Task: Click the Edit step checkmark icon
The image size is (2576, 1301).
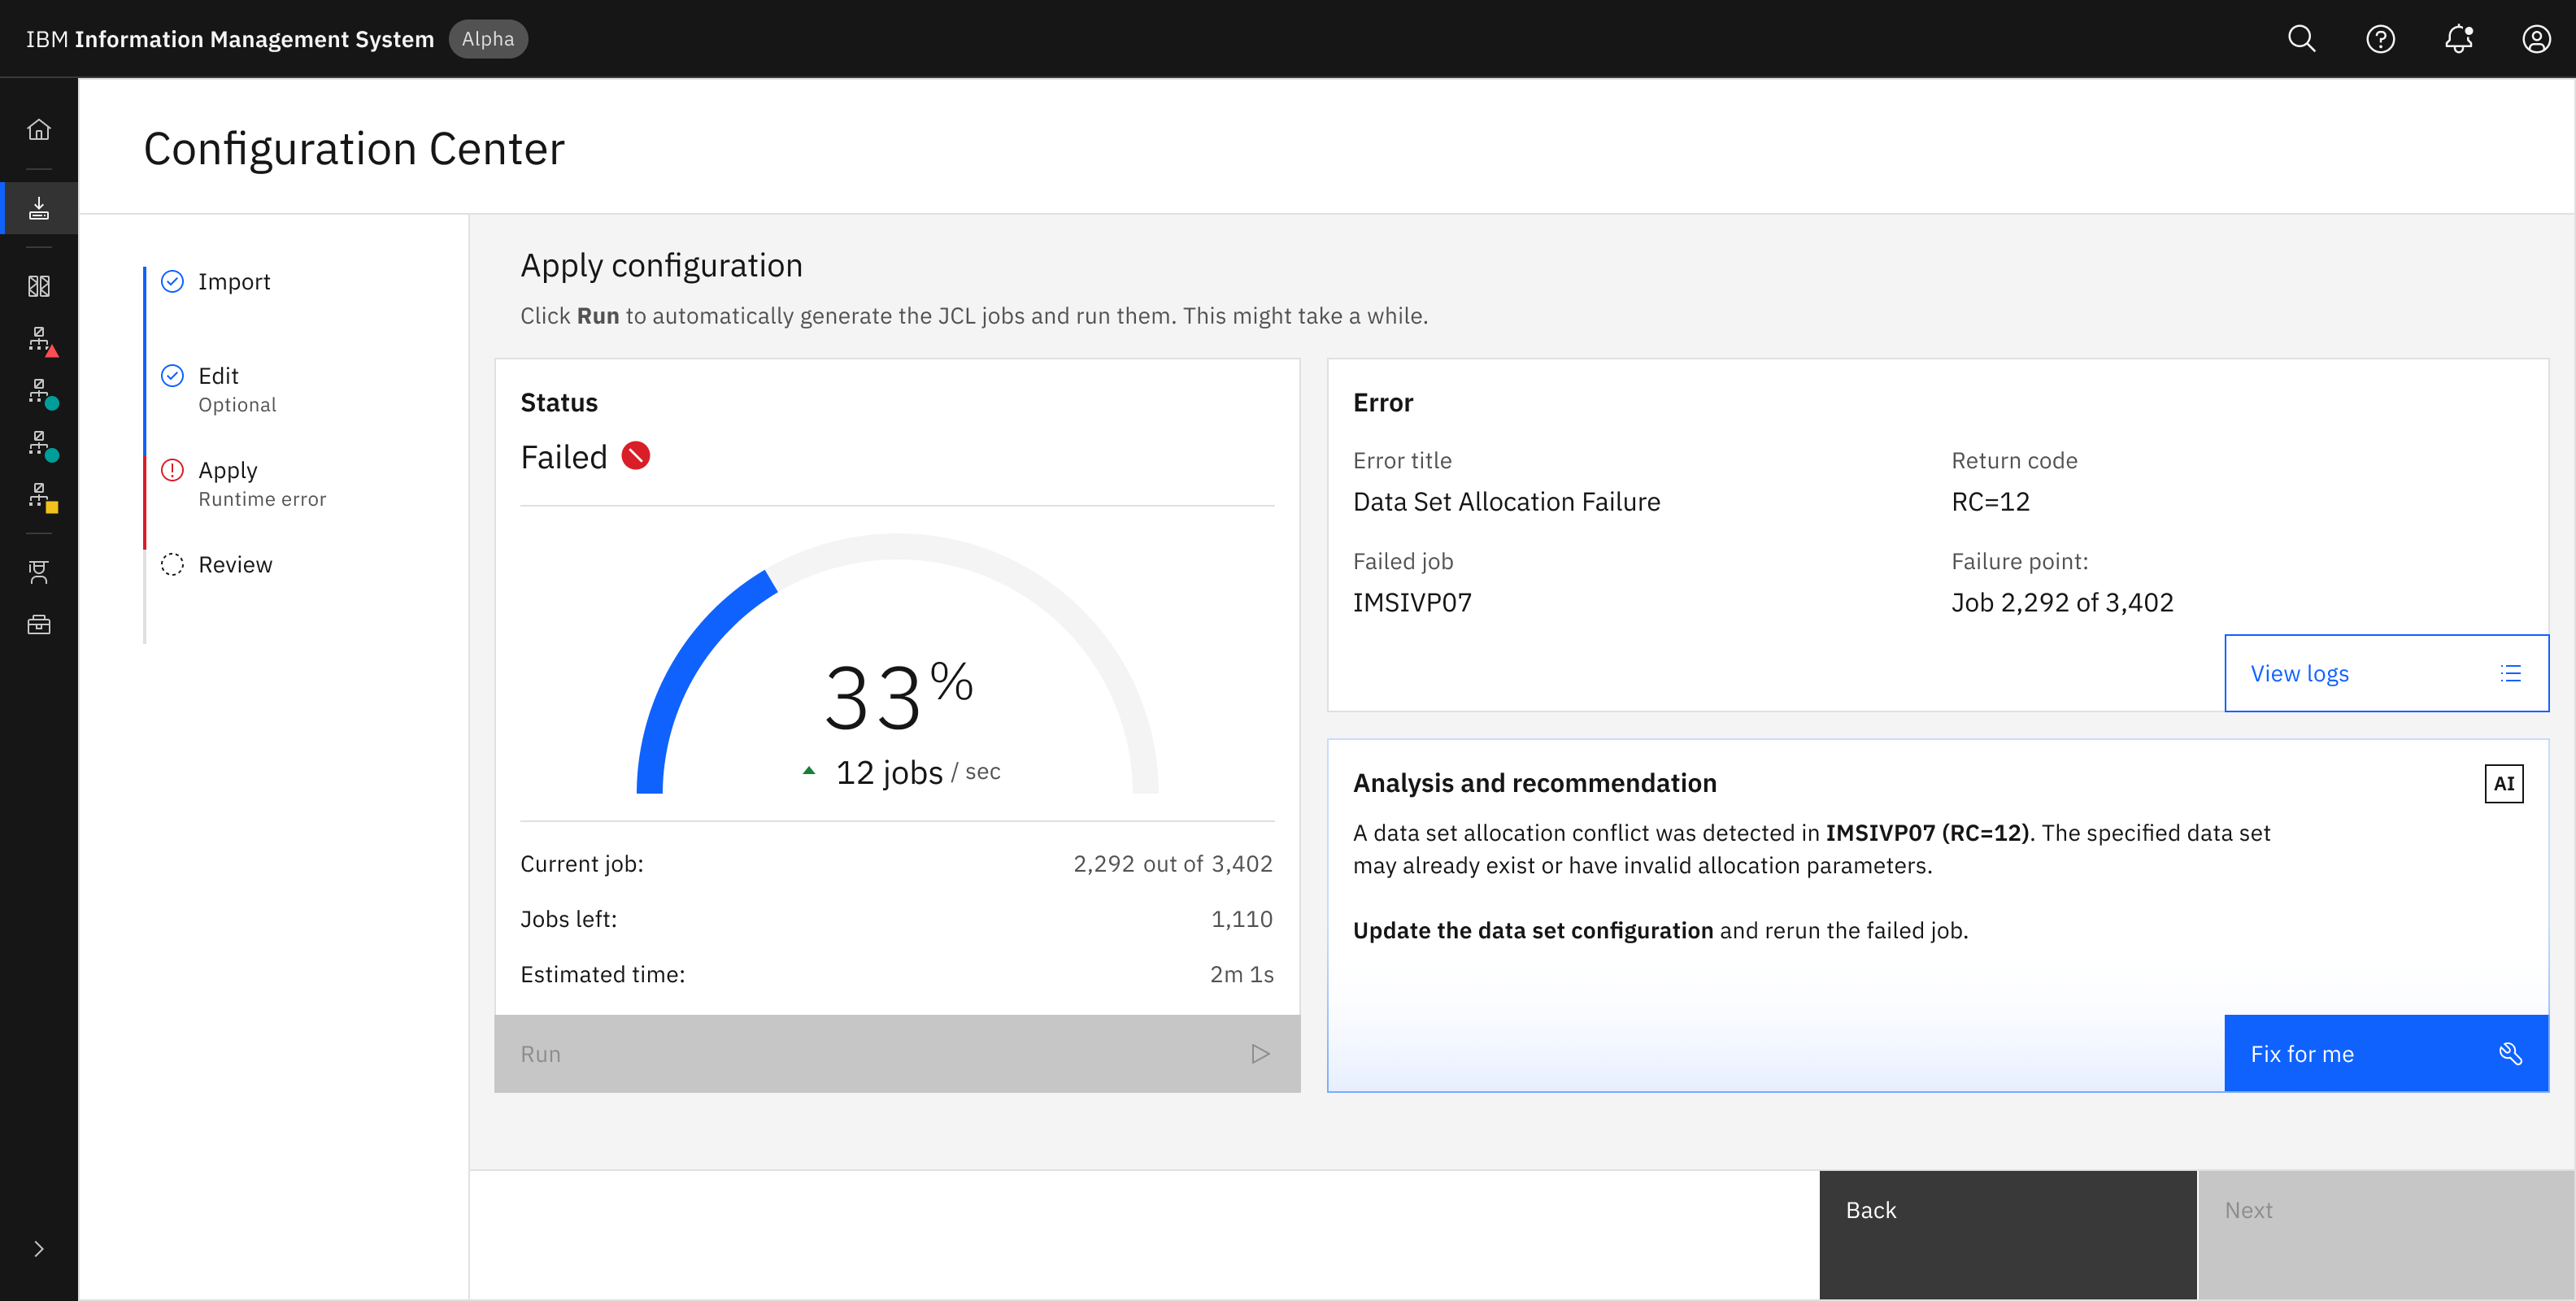Action: click(x=172, y=375)
